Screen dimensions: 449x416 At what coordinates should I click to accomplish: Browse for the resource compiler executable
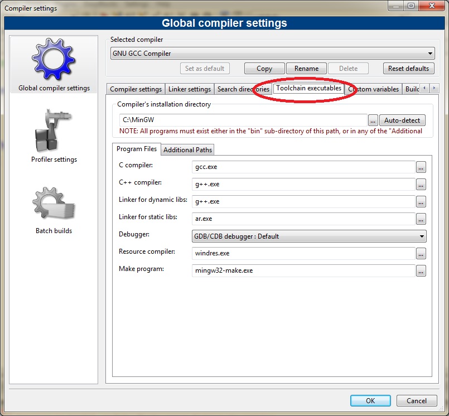point(421,253)
